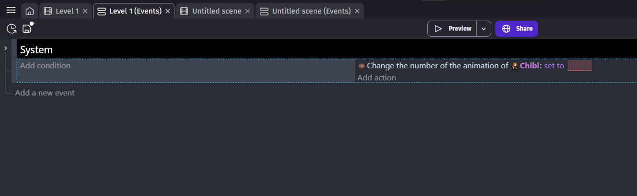Viewport: 637px width, 196px height.
Task: Go to the home page tab
Action: tap(30, 11)
